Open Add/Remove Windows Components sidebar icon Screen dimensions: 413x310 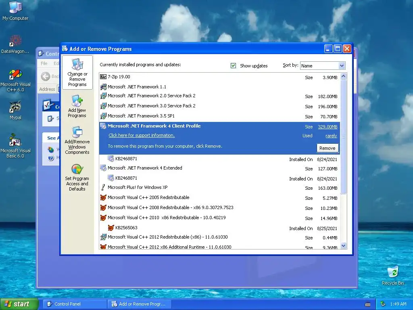point(77,140)
